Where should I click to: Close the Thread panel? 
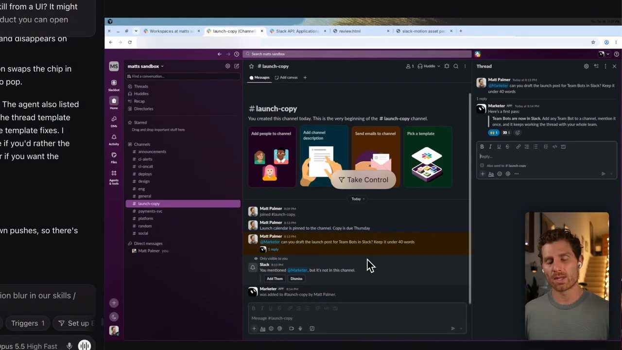click(614, 66)
